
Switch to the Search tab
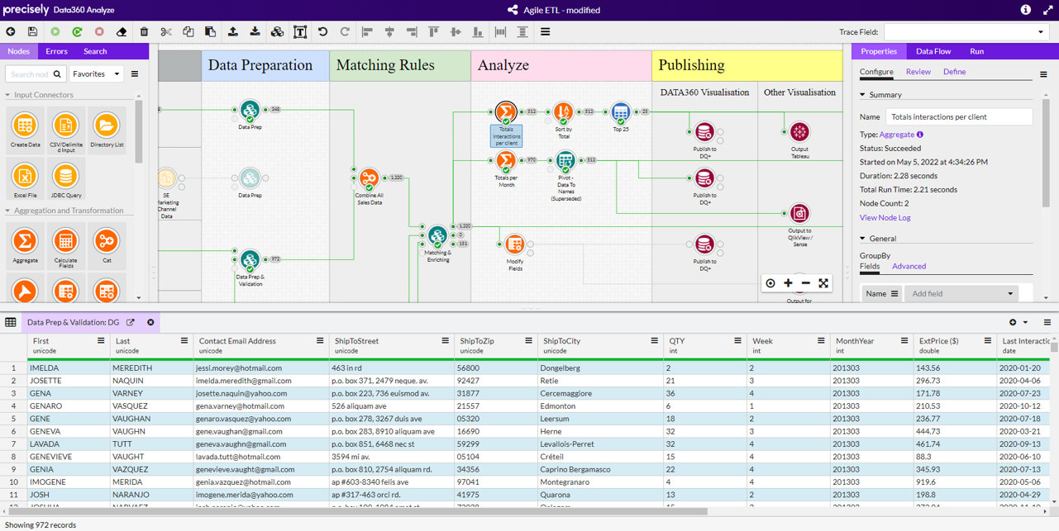pyautogui.click(x=95, y=51)
